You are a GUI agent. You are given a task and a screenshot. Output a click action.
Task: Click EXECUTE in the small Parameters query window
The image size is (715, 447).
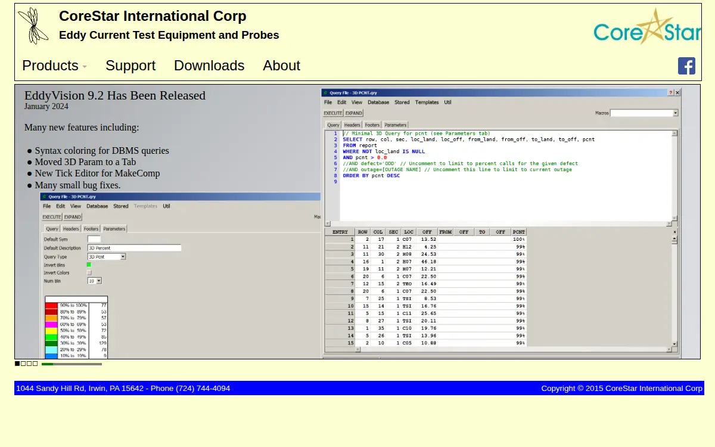[x=52, y=217]
